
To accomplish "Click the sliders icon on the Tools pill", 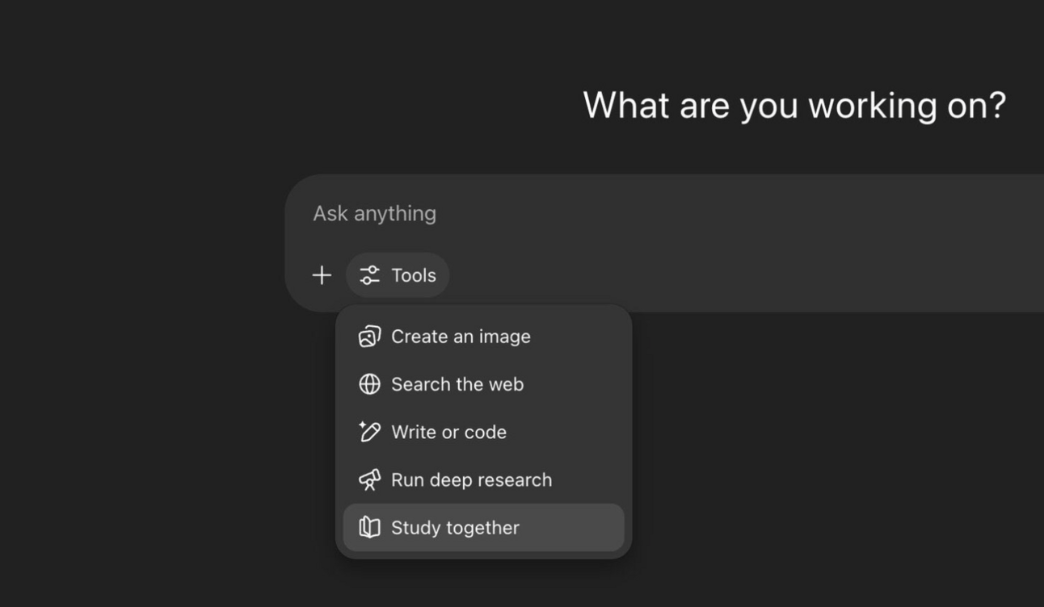I will tap(370, 275).
